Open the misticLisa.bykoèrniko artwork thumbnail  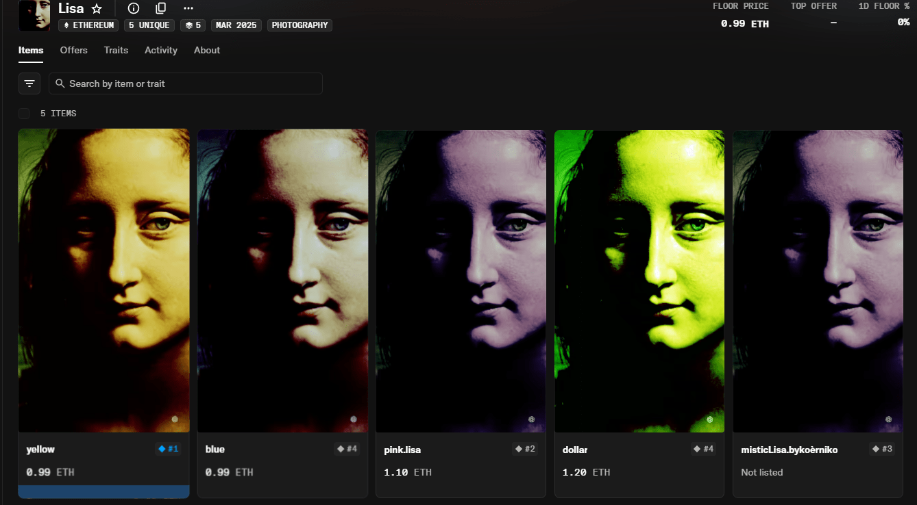[x=818, y=281]
